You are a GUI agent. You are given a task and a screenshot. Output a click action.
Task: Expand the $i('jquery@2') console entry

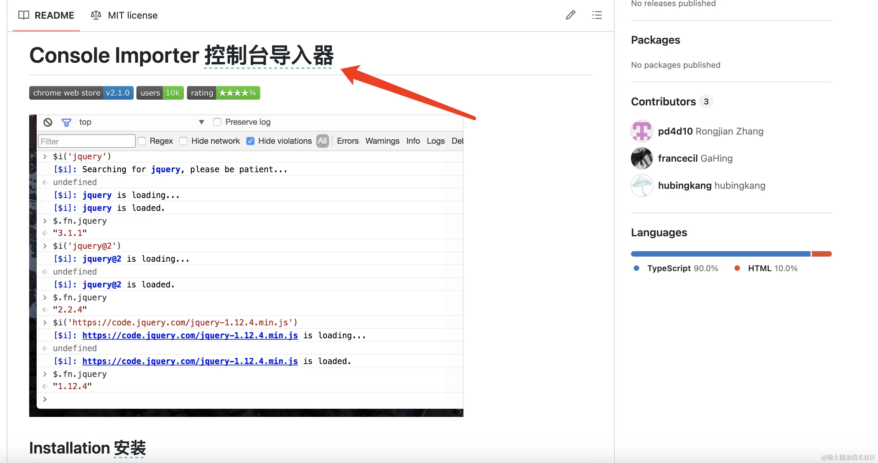45,246
